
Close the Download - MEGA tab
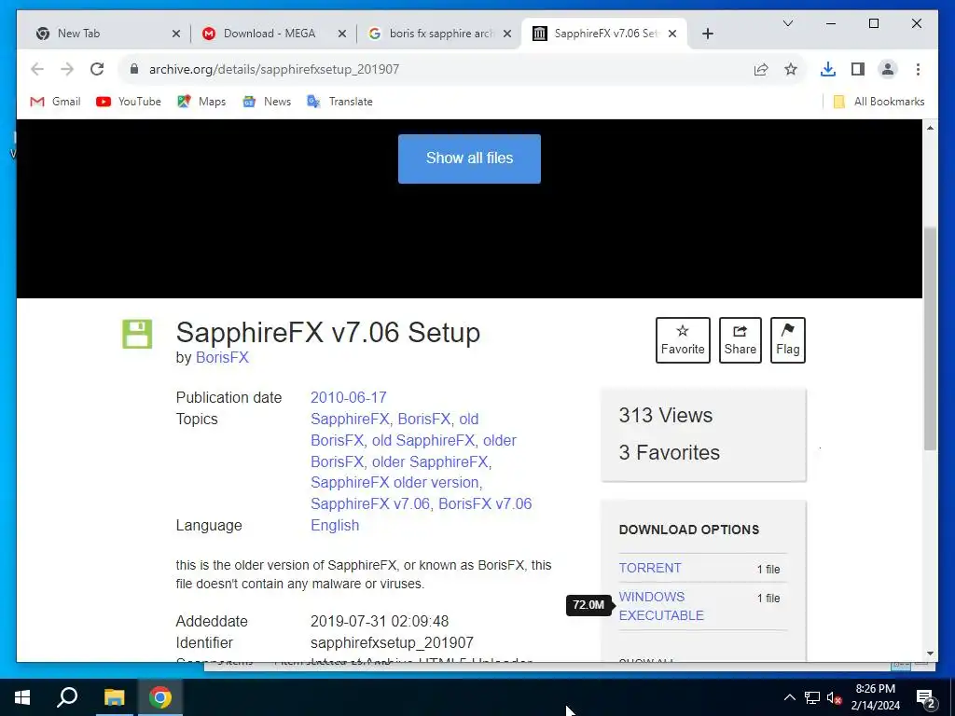tap(342, 34)
